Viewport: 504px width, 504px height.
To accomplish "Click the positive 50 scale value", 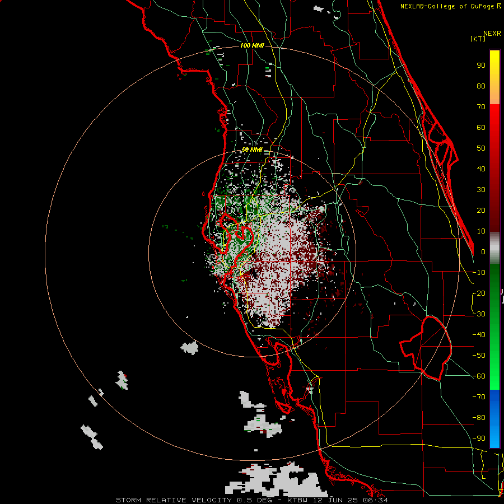I will click(x=481, y=148).
